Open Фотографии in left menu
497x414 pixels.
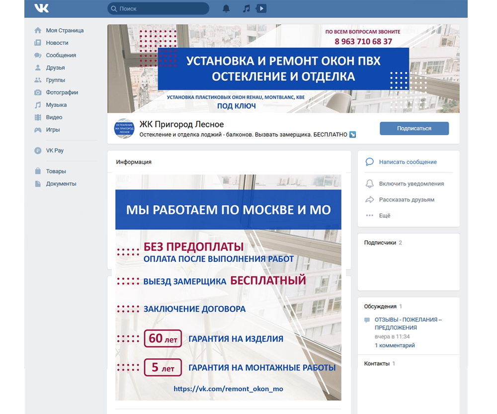62,92
